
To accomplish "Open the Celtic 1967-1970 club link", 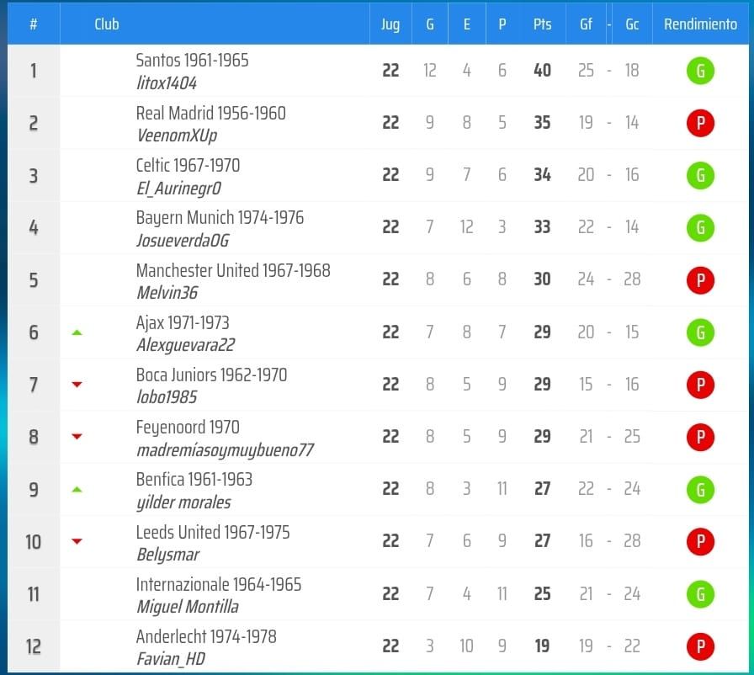I will 188,165.
